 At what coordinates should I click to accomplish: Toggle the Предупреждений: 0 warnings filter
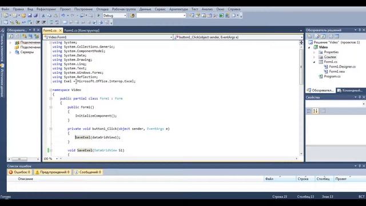[x=53, y=172]
